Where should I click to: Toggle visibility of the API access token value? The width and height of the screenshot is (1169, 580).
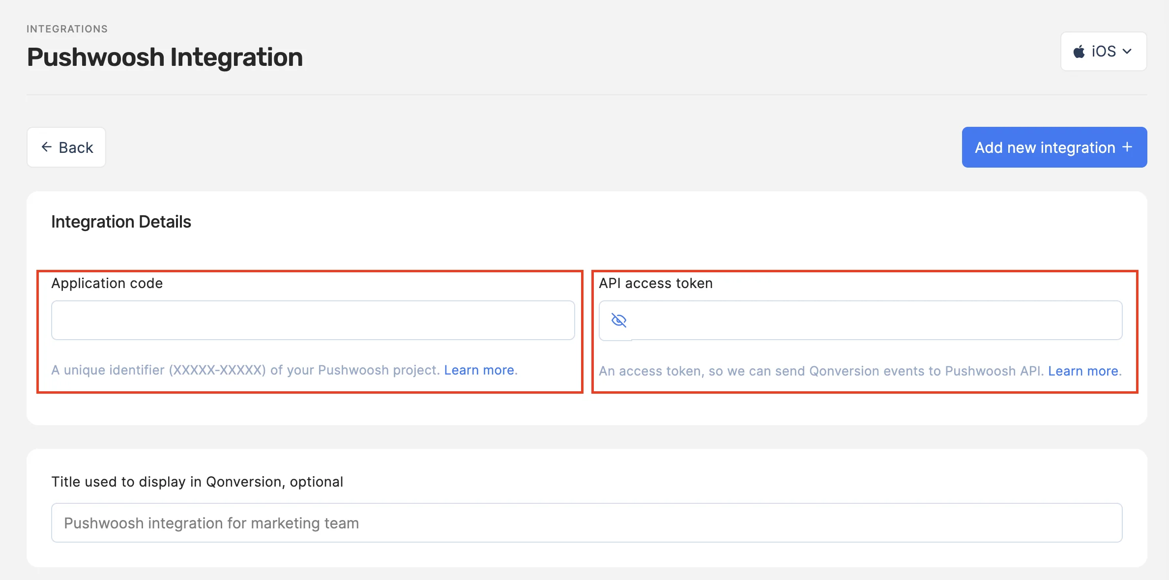619,320
